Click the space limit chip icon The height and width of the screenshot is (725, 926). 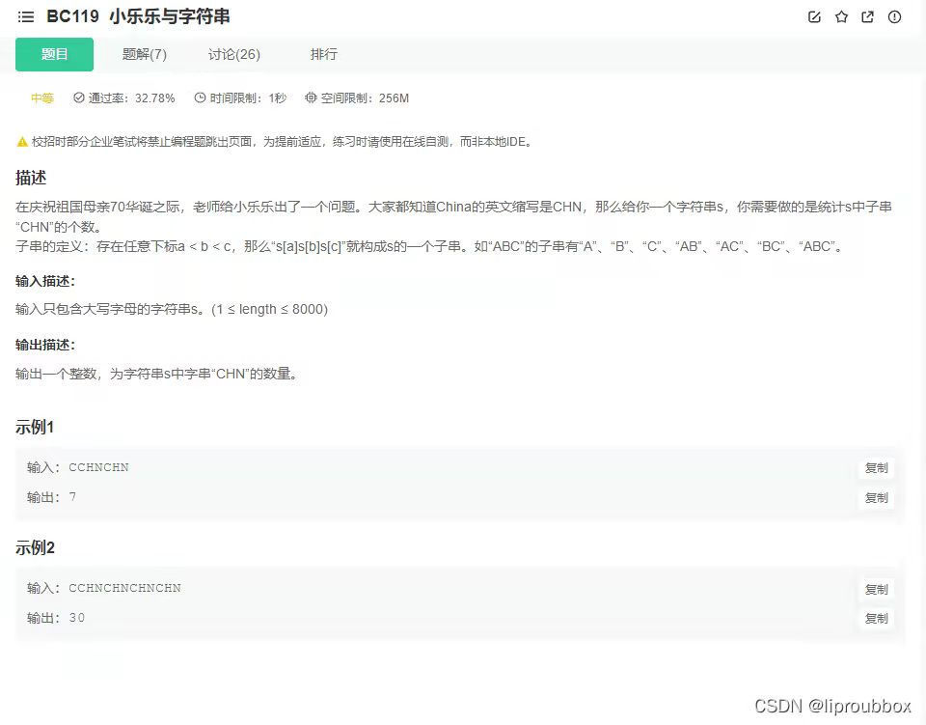coord(311,98)
